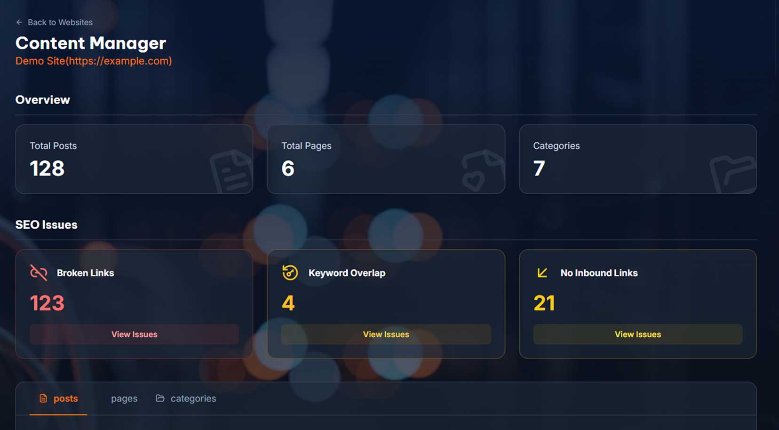Open the Demo Site example.com link
Image resolution: width=779 pixels, height=430 pixels.
93,61
